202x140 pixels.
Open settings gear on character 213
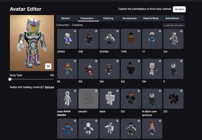[181, 91]
